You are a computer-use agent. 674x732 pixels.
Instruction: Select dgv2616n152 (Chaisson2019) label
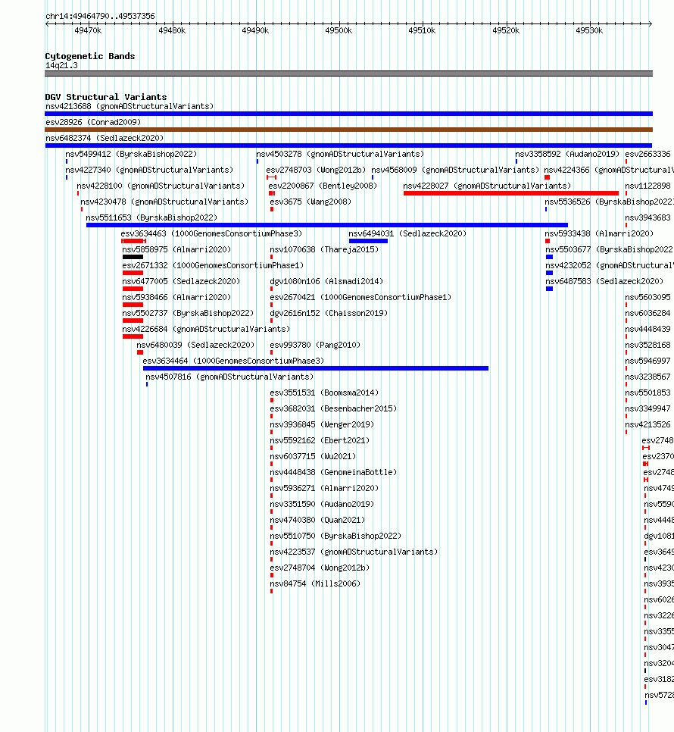(x=329, y=313)
